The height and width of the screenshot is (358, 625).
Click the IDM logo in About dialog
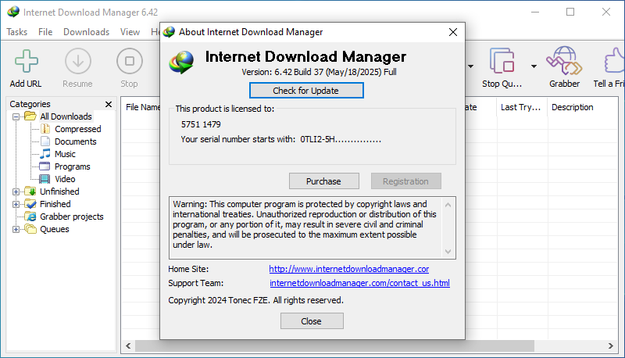(x=181, y=63)
